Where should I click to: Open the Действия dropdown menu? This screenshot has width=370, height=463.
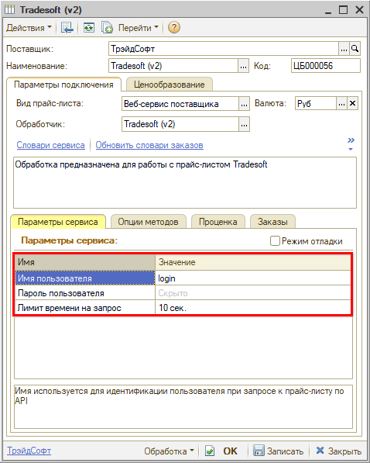pos(29,28)
